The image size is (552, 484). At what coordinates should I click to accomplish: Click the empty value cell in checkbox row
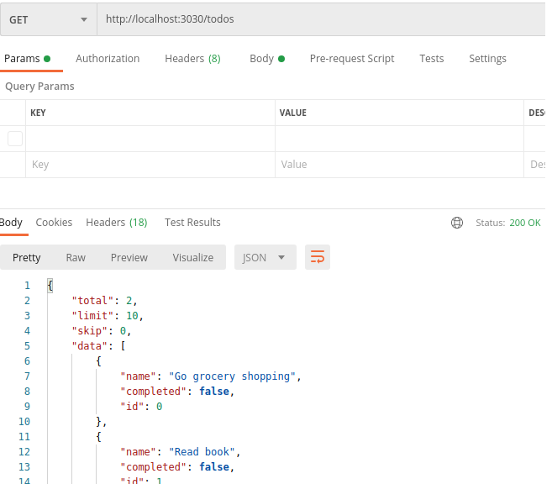coord(399,139)
